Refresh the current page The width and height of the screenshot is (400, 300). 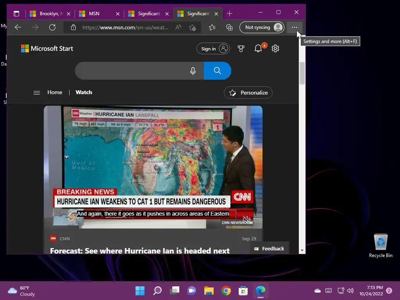point(52,27)
